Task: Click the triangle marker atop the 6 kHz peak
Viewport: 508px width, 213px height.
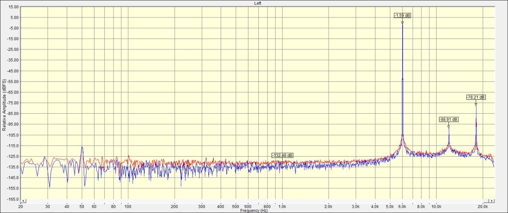Action: (x=402, y=23)
